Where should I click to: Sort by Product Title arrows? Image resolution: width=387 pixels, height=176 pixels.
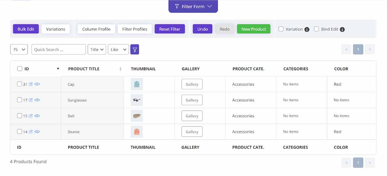[121, 69]
